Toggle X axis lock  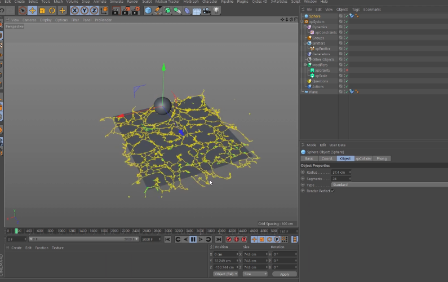click(76, 10)
